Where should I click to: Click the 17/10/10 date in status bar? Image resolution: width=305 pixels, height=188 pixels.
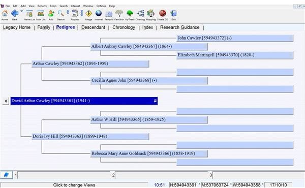click(278, 185)
